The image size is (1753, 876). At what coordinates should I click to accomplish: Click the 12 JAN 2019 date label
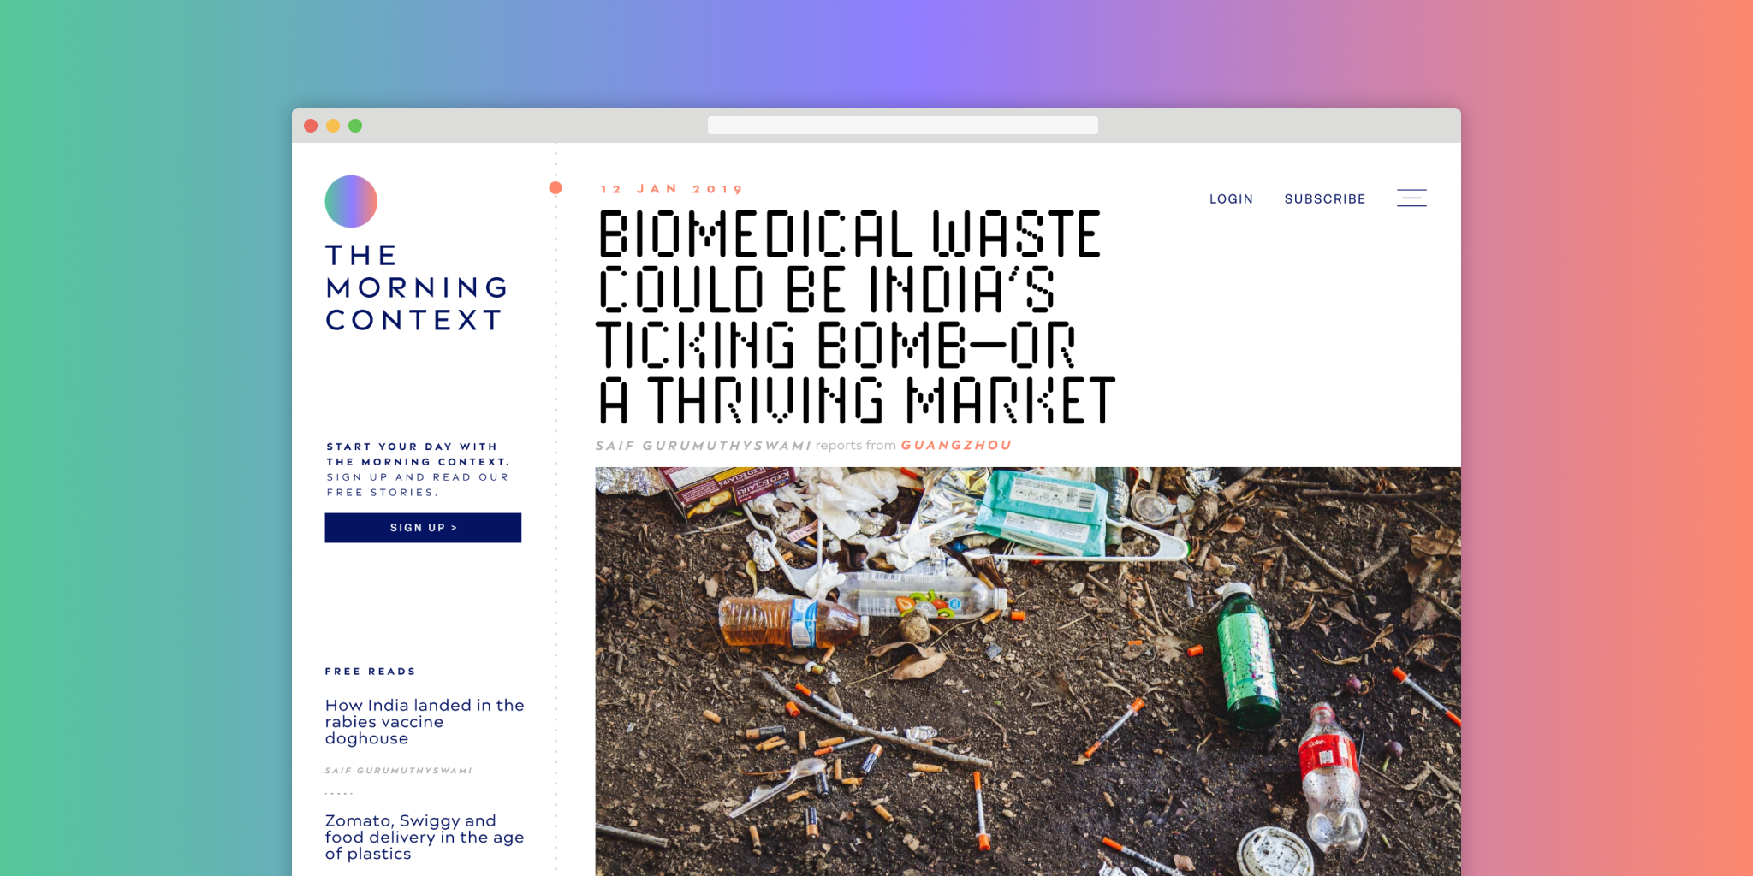[672, 189]
